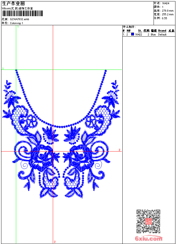Click the scale value 0.55
Screen dimensions: 176x244
point(164,18)
